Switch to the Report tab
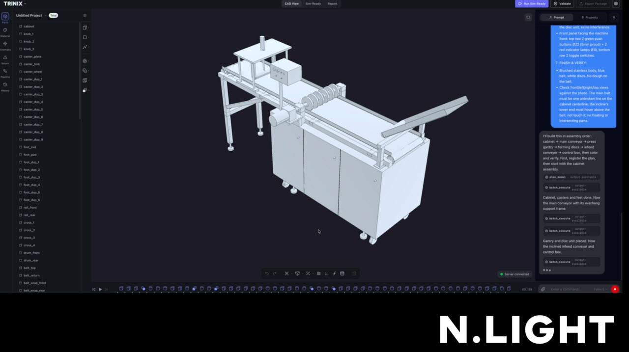This screenshot has width=629, height=352. tap(333, 3)
